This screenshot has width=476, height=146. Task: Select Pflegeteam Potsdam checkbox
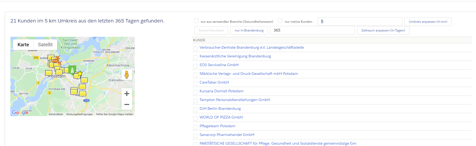(x=195, y=127)
